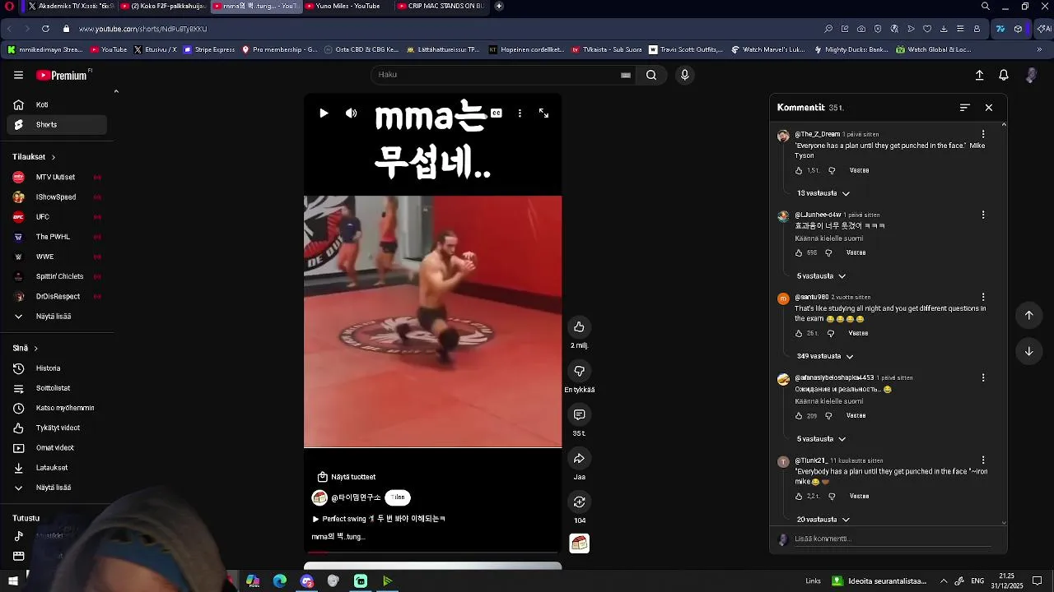
Task: Expand 20 vastausta replies
Action: pos(823,520)
